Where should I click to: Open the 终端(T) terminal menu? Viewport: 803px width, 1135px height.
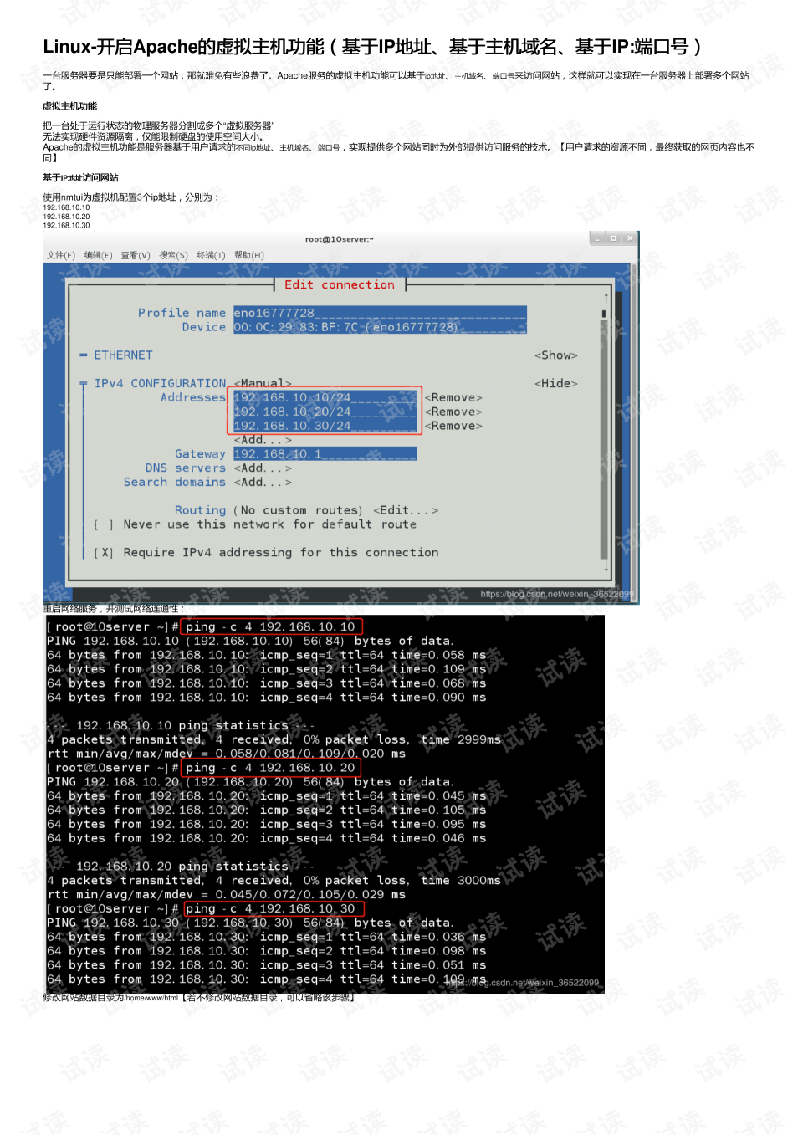tap(211, 255)
